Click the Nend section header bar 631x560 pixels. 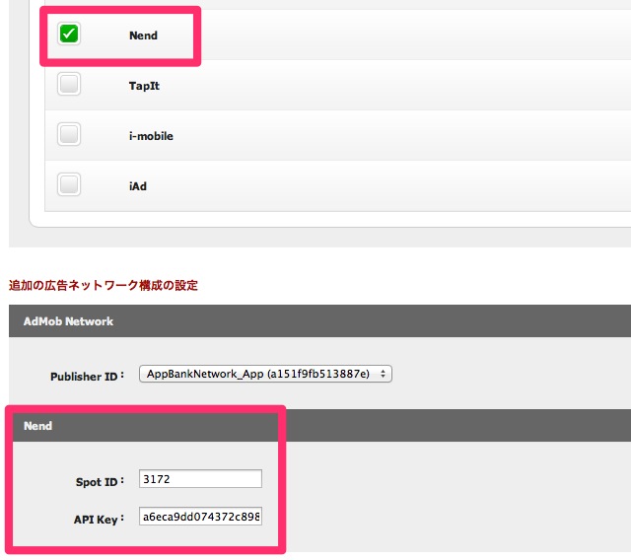point(319,426)
